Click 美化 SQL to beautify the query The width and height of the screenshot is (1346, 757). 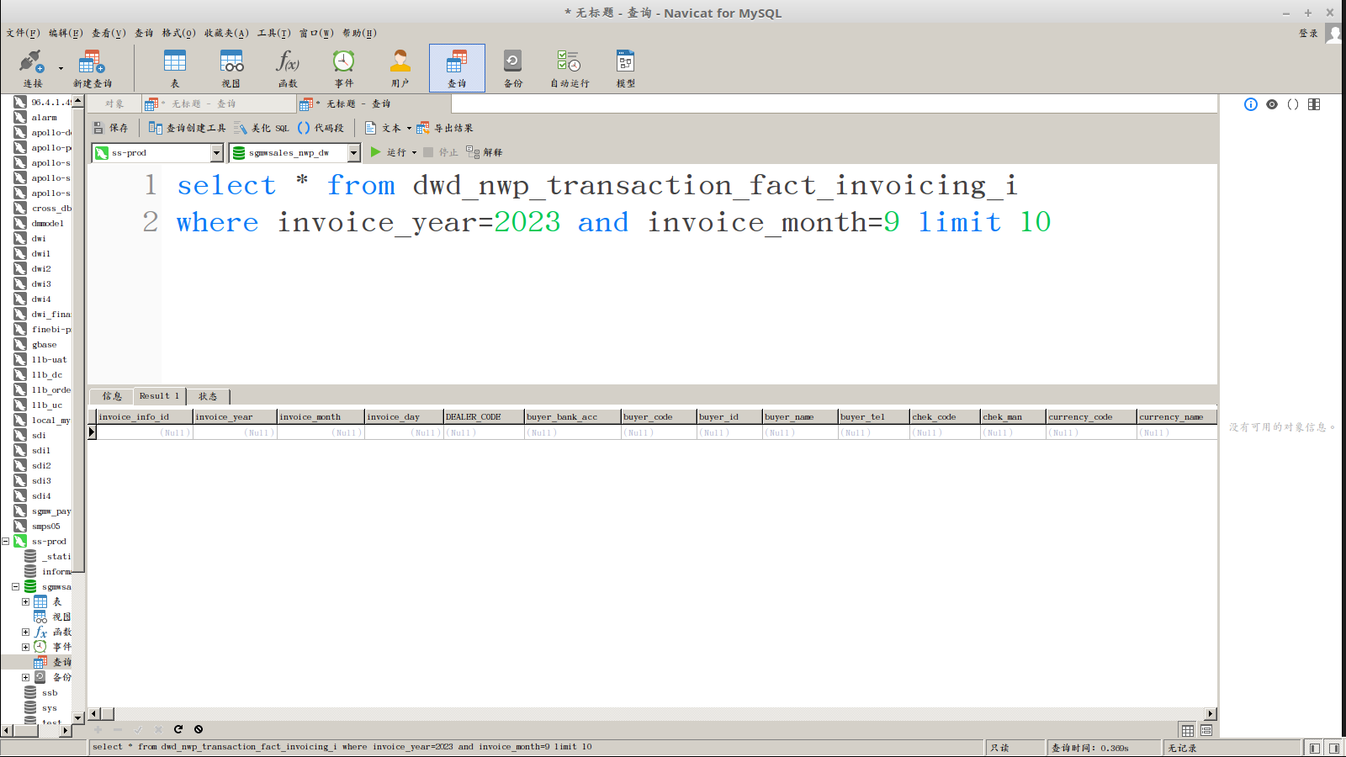262,128
